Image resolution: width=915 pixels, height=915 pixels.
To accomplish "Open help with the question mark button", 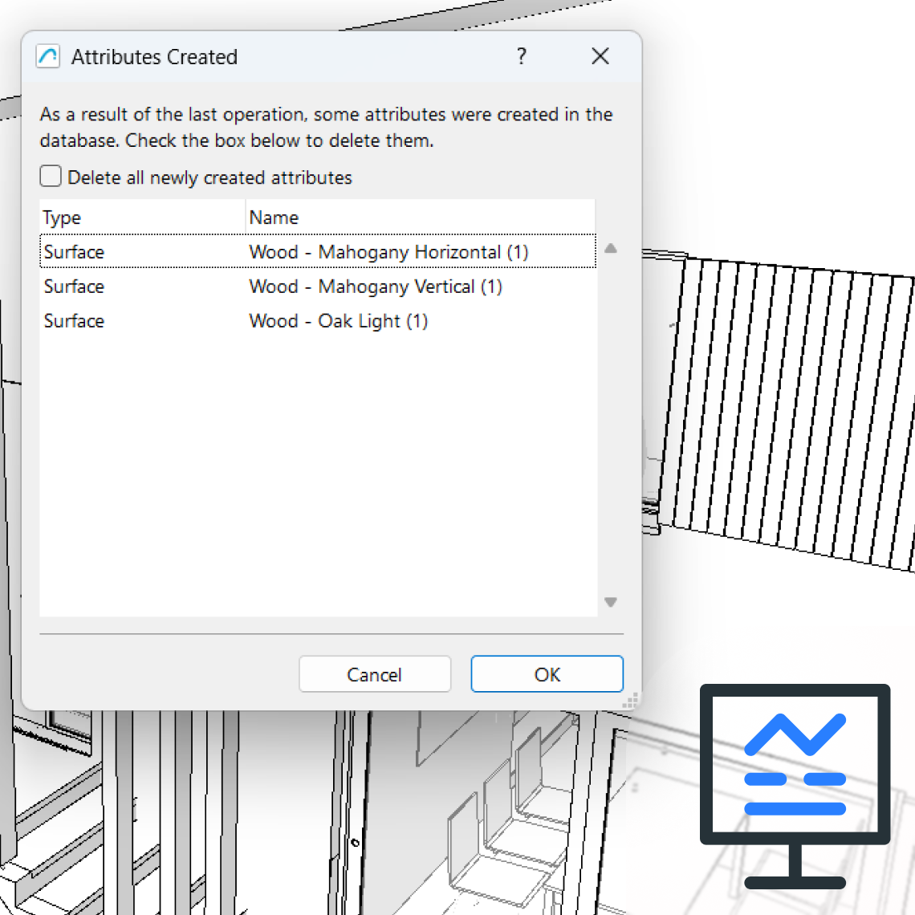I will (522, 56).
